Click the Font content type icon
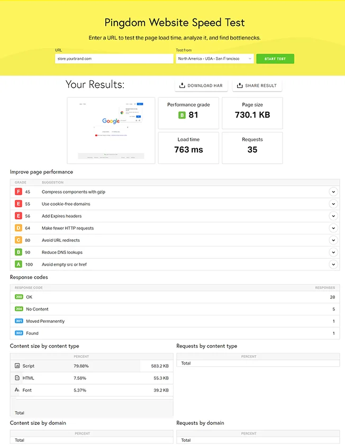This screenshot has height=445, width=345. (17, 390)
